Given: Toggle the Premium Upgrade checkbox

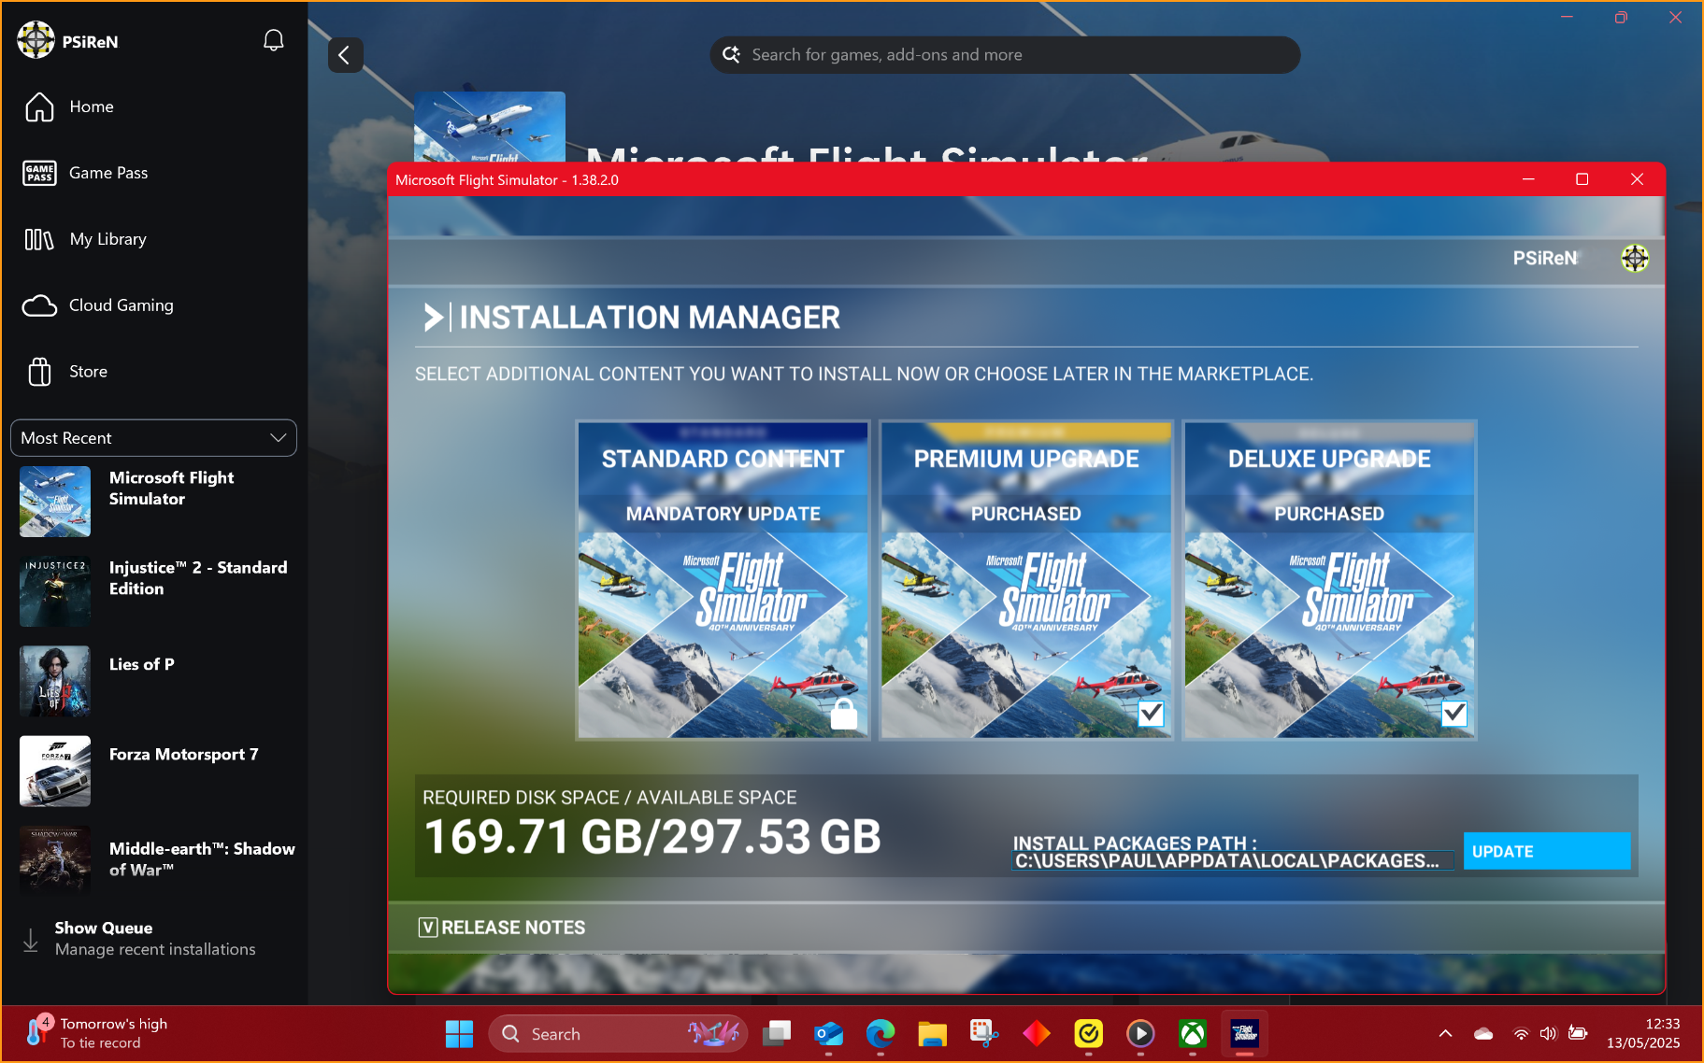Looking at the screenshot, I should coord(1151,714).
